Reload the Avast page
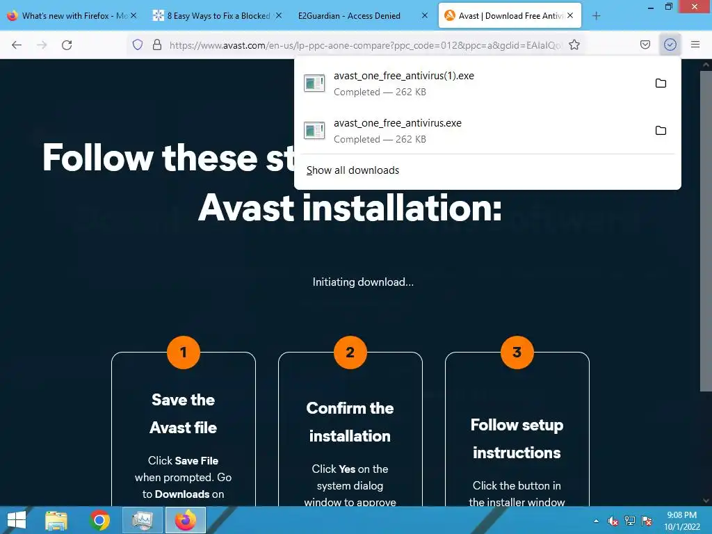712x534 pixels. pos(67,45)
